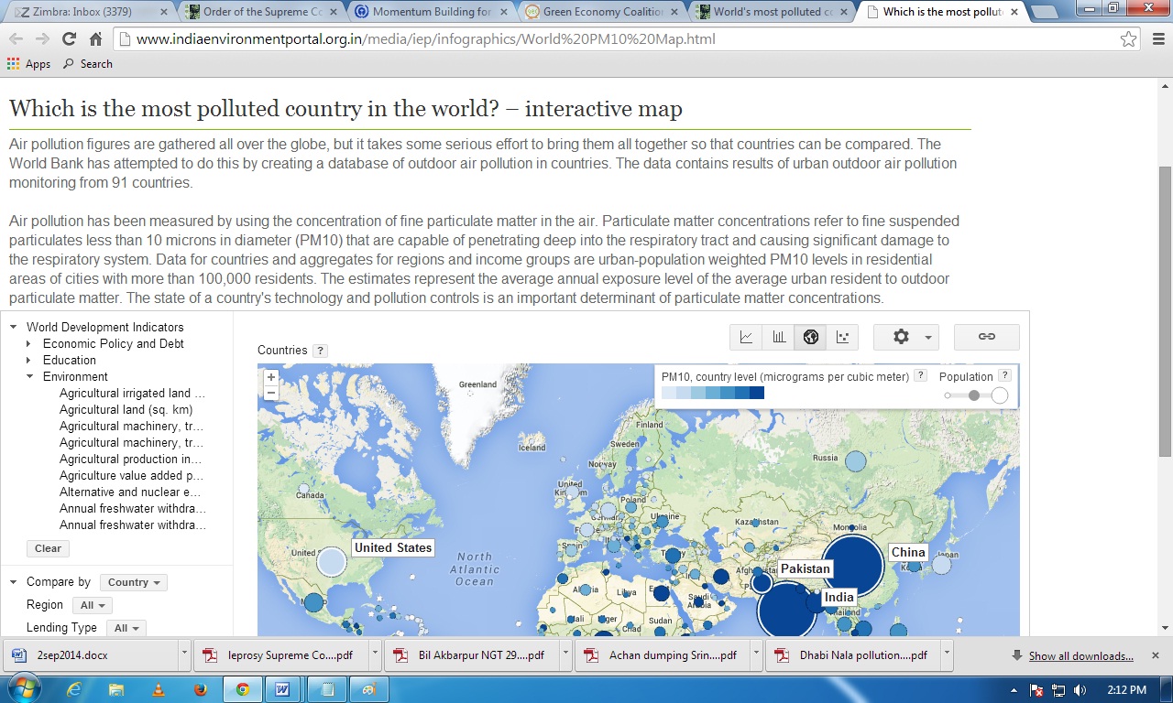Navigate back in the browser
Image resolution: width=1173 pixels, height=703 pixels.
point(16,39)
